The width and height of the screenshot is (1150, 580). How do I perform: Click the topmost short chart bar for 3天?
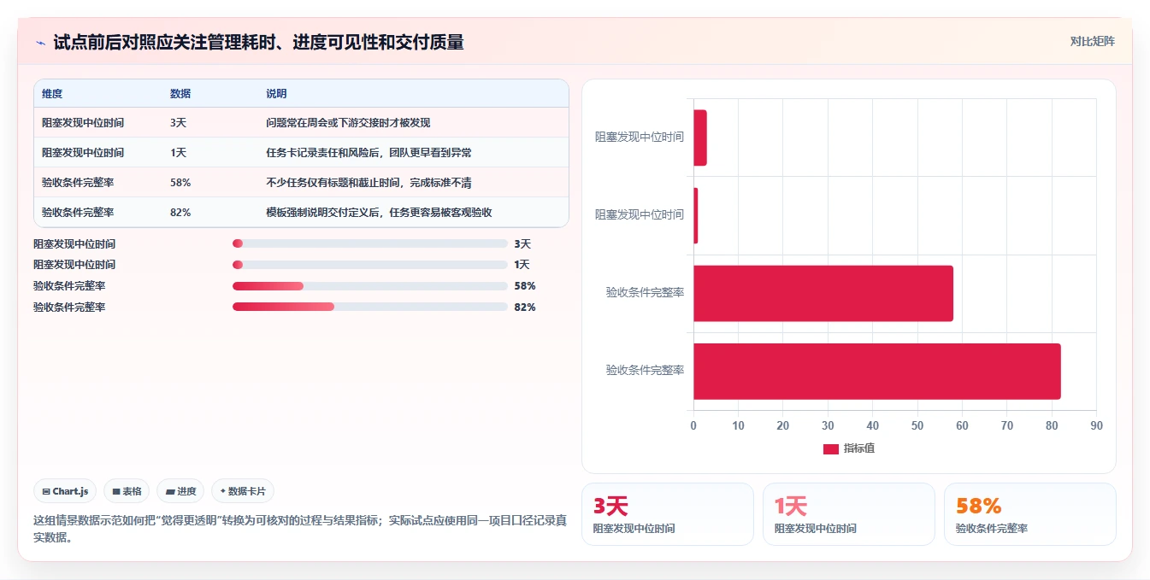pos(700,138)
